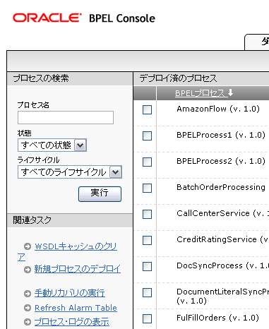Open the Refresh Alarm Table link
The image size is (269, 329).
76,308
